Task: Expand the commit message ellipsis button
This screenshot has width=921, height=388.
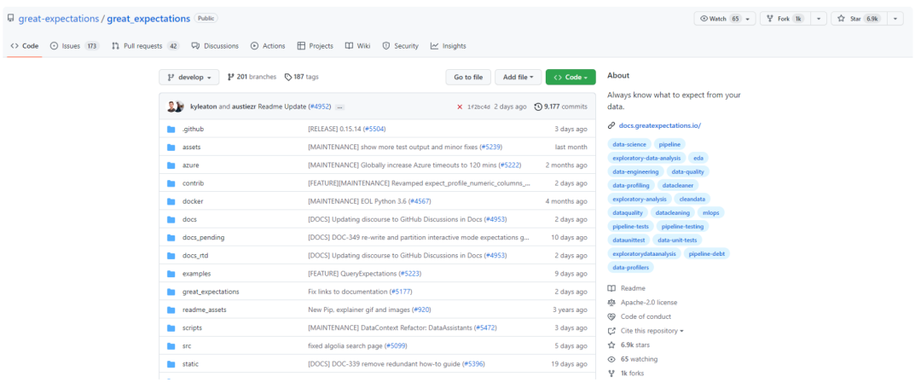Action: pos(340,107)
